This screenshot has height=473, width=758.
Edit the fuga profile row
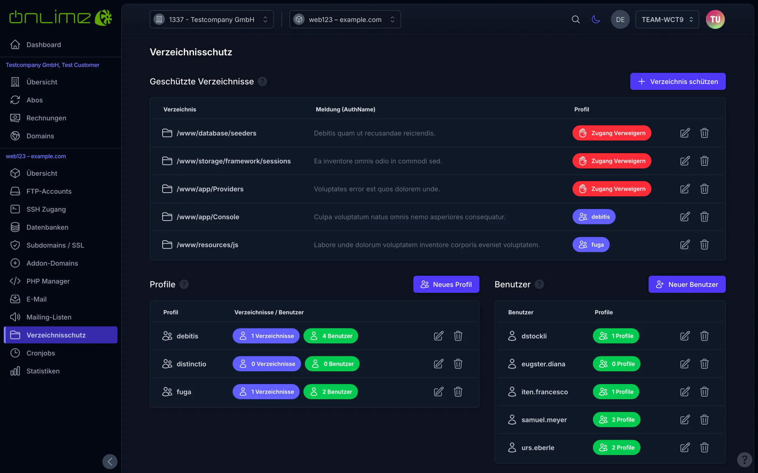tap(439, 392)
